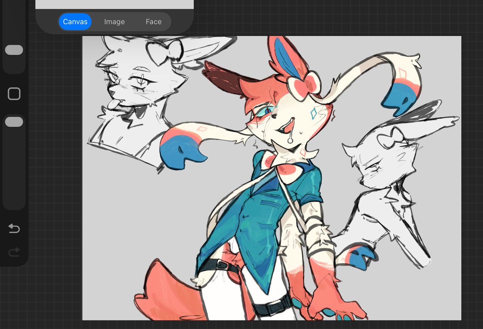Adjust the brush size slider handle

[14, 50]
